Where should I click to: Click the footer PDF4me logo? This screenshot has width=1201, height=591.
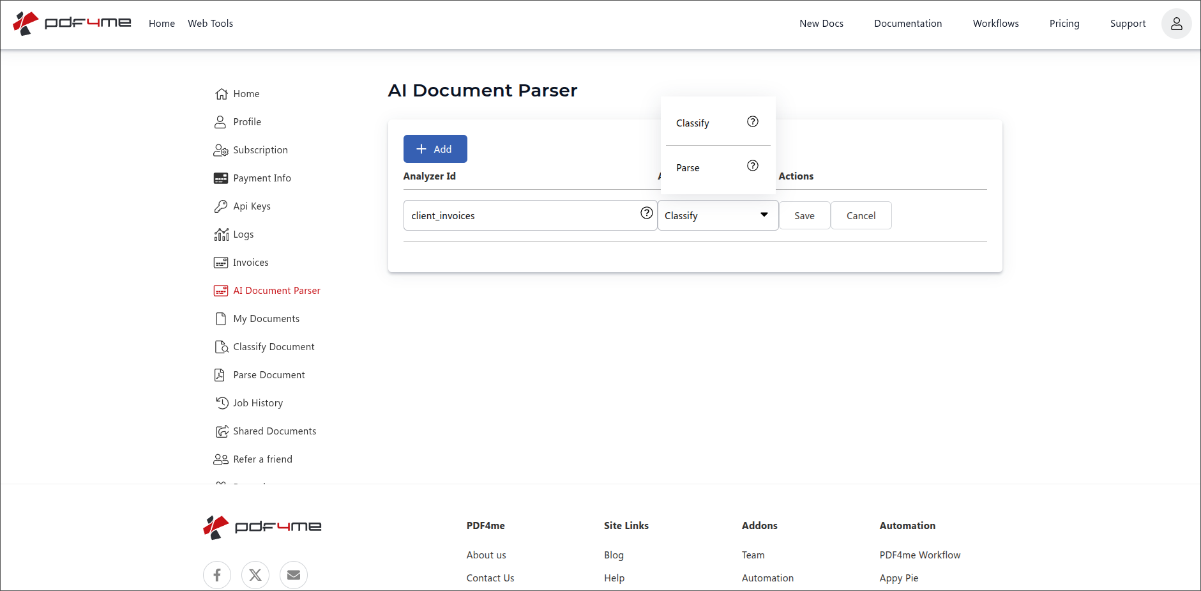(262, 527)
